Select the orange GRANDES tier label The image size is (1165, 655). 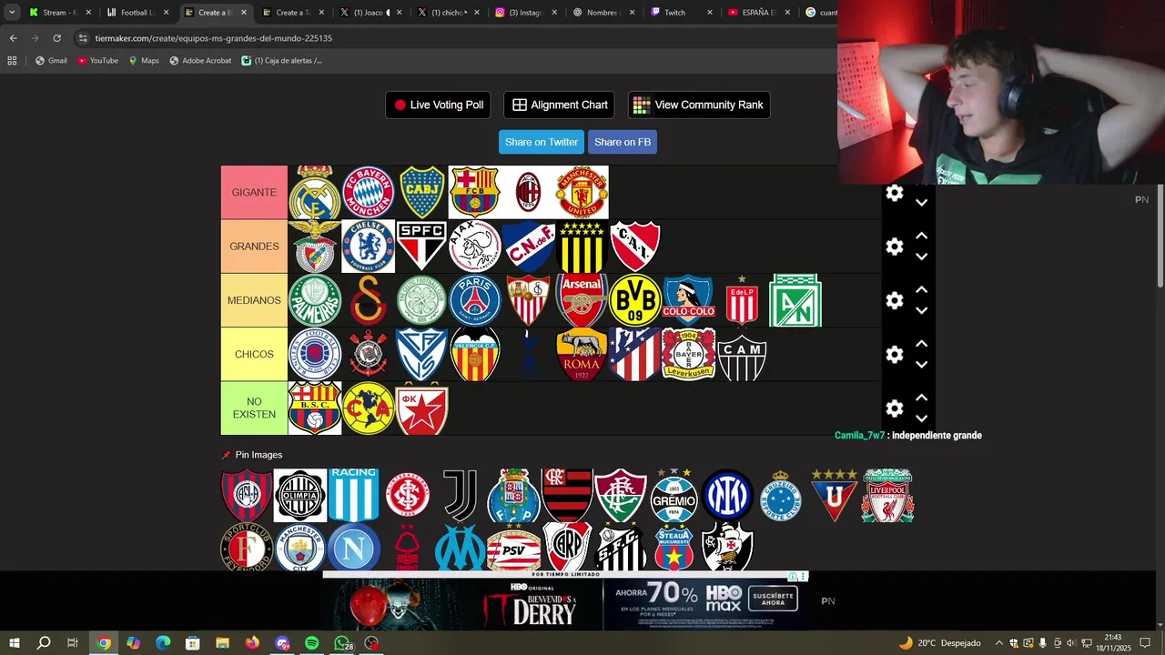point(254,247)
